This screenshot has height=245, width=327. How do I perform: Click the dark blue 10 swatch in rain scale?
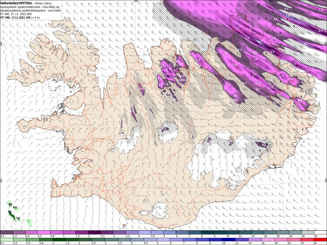[x=229, y=239]
